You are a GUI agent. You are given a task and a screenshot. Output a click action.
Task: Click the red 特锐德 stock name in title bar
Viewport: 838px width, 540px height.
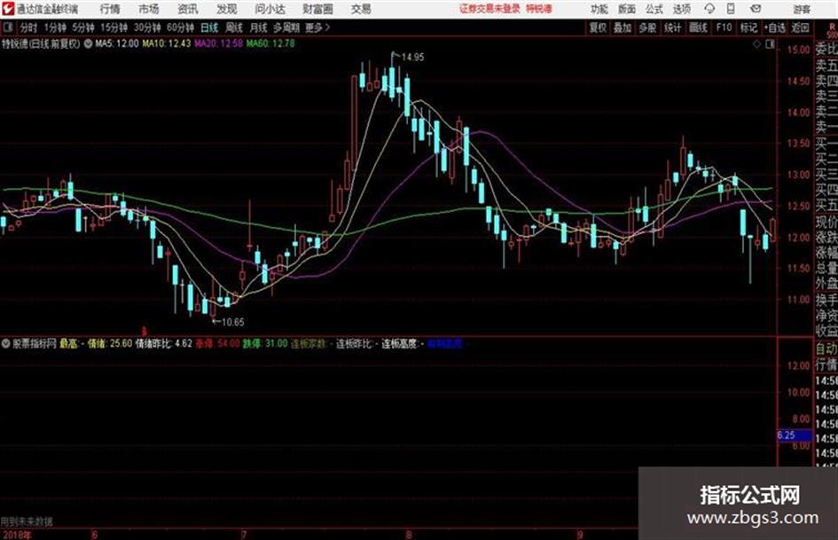(x=539, y=9)
